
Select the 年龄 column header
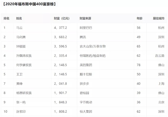coord(139,18)
